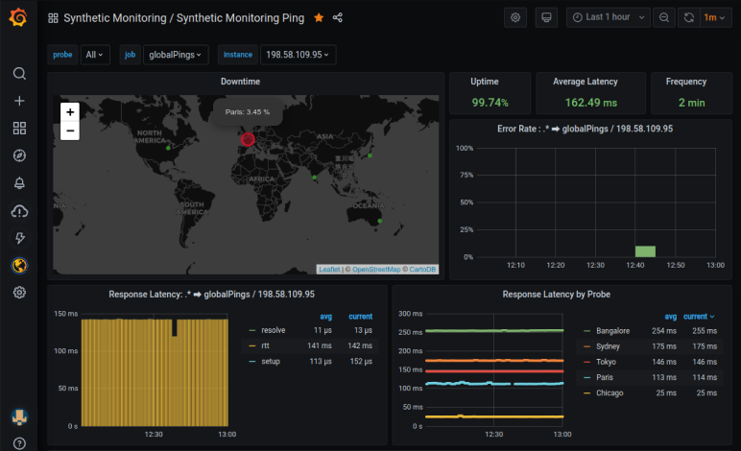Open the Dashboards grid icon in sidebar
The image size is (741, 451).
pos(19,129)
